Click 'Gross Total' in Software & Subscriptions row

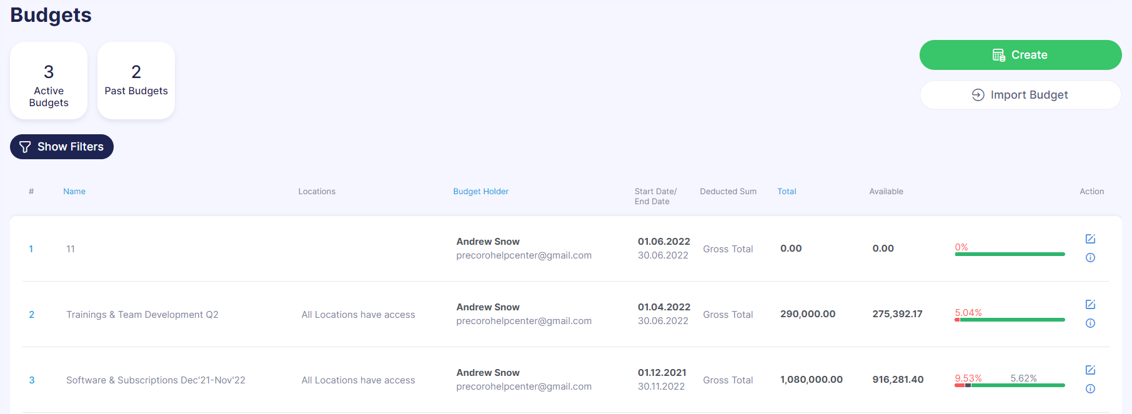pos(728,380)
